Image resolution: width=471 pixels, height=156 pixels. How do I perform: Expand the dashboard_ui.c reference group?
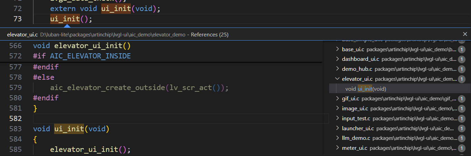(x=337, y=59)
